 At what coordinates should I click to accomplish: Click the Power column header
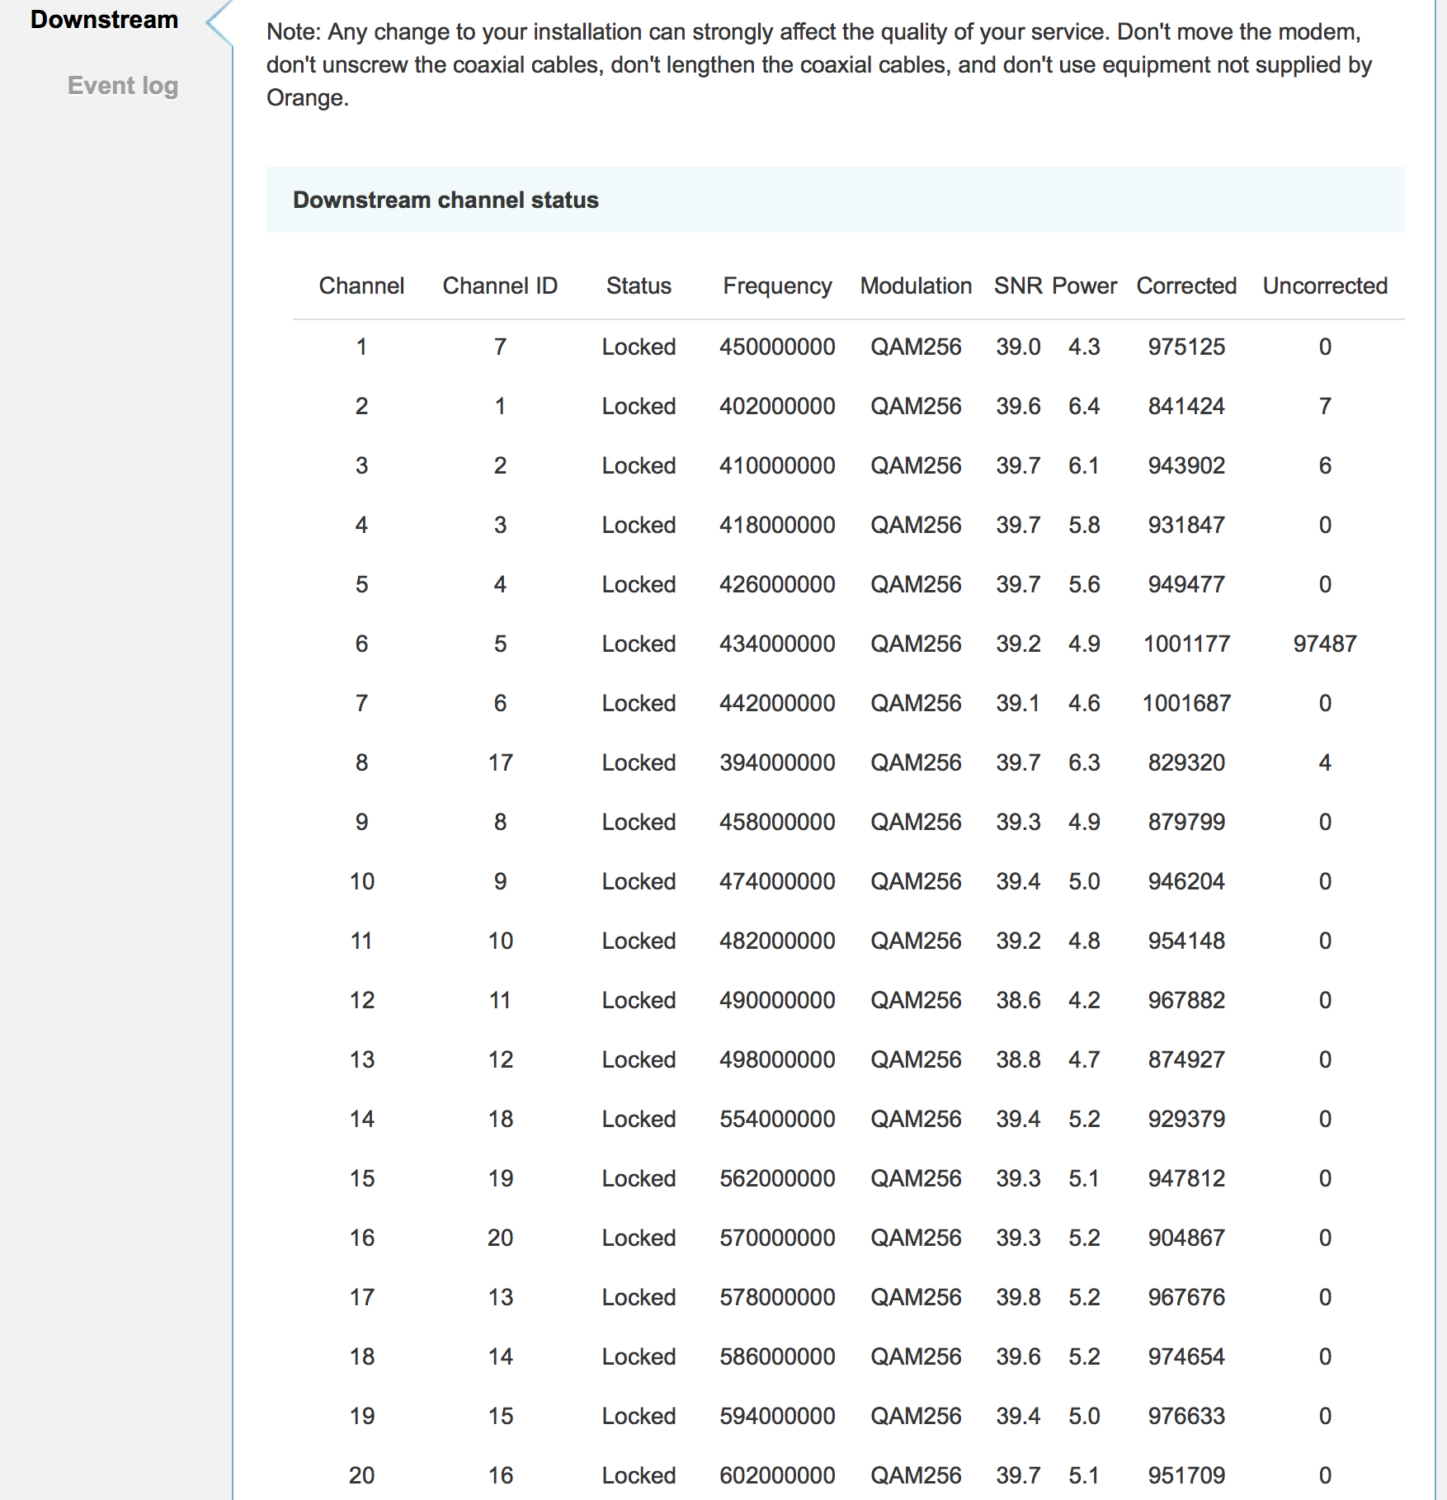(1084, 286)
